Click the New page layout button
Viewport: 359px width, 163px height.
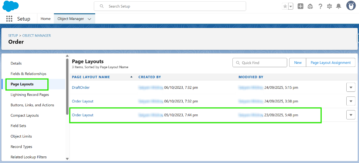coord(298,63)
